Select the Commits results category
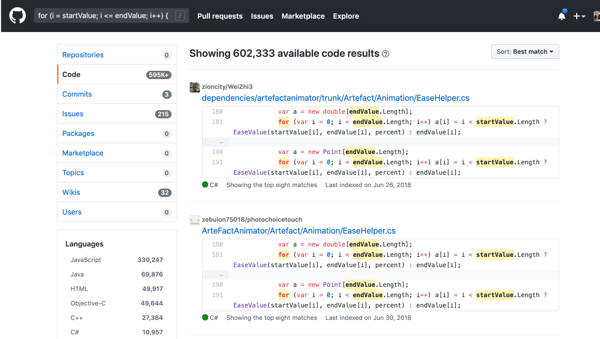This screenshot has width=600, height=339. point(77,94)
